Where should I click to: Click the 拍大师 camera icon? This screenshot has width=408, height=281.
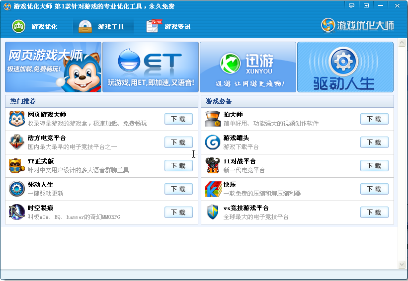(x=213, y=119)
